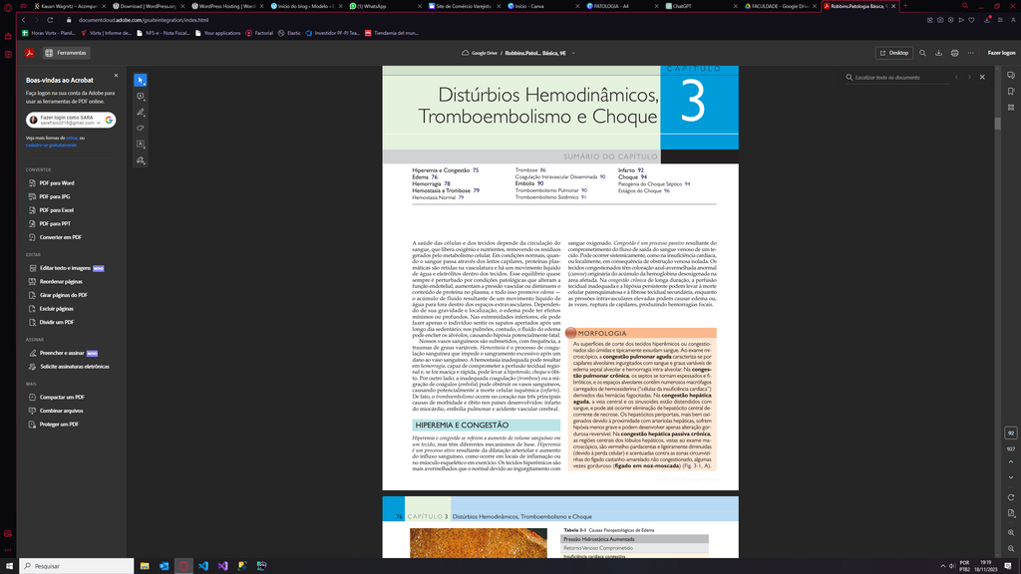Click the print document icon

954,53
